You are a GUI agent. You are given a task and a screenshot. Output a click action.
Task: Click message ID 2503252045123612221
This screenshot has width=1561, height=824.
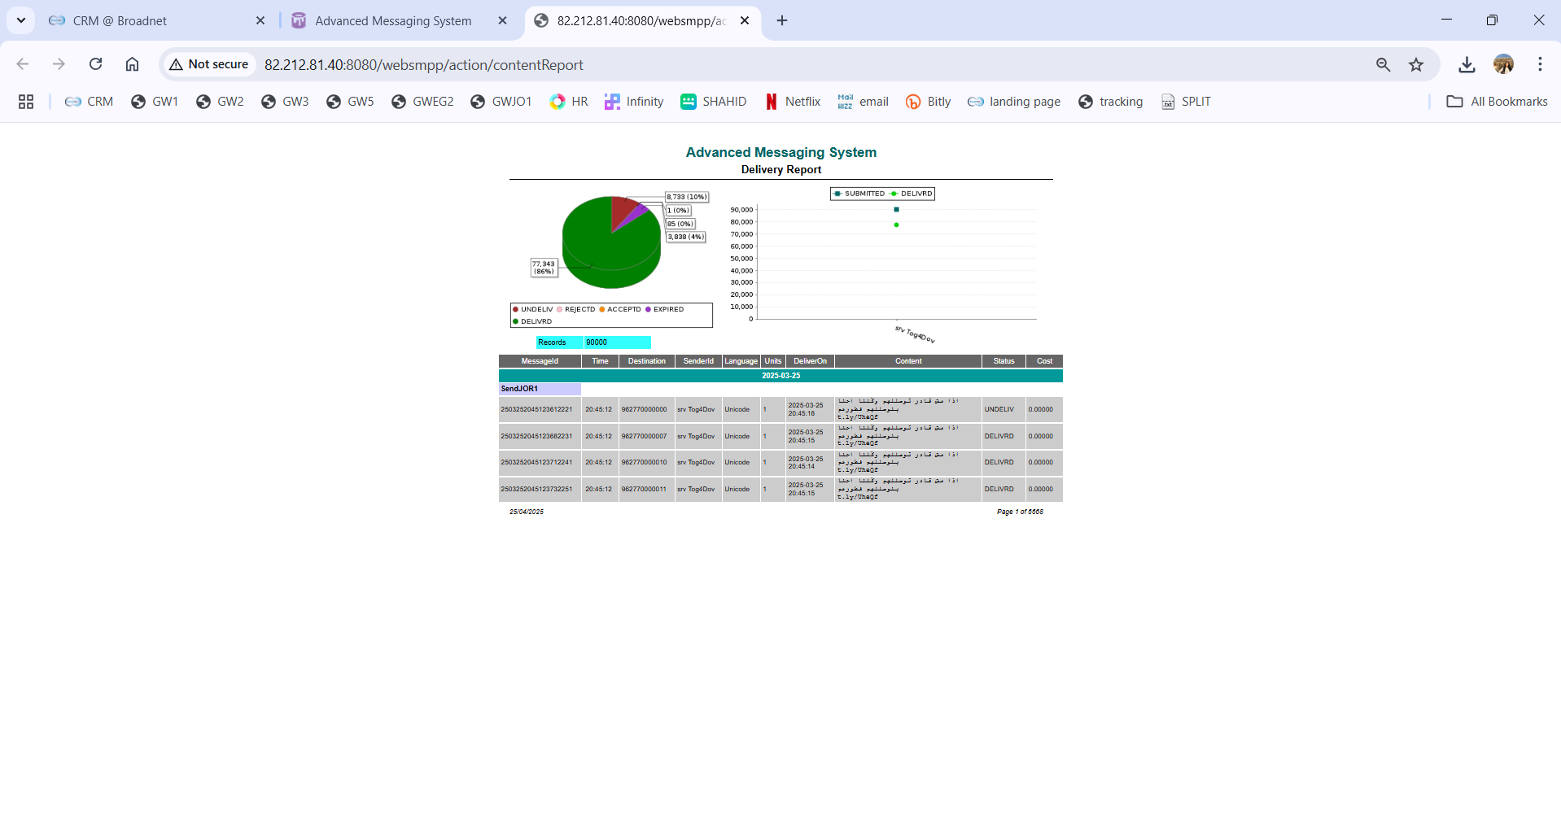[x=536, y=409]
